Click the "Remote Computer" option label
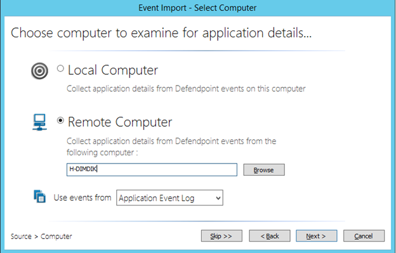Viewport: 396px width, 253px height. point(120,122)
